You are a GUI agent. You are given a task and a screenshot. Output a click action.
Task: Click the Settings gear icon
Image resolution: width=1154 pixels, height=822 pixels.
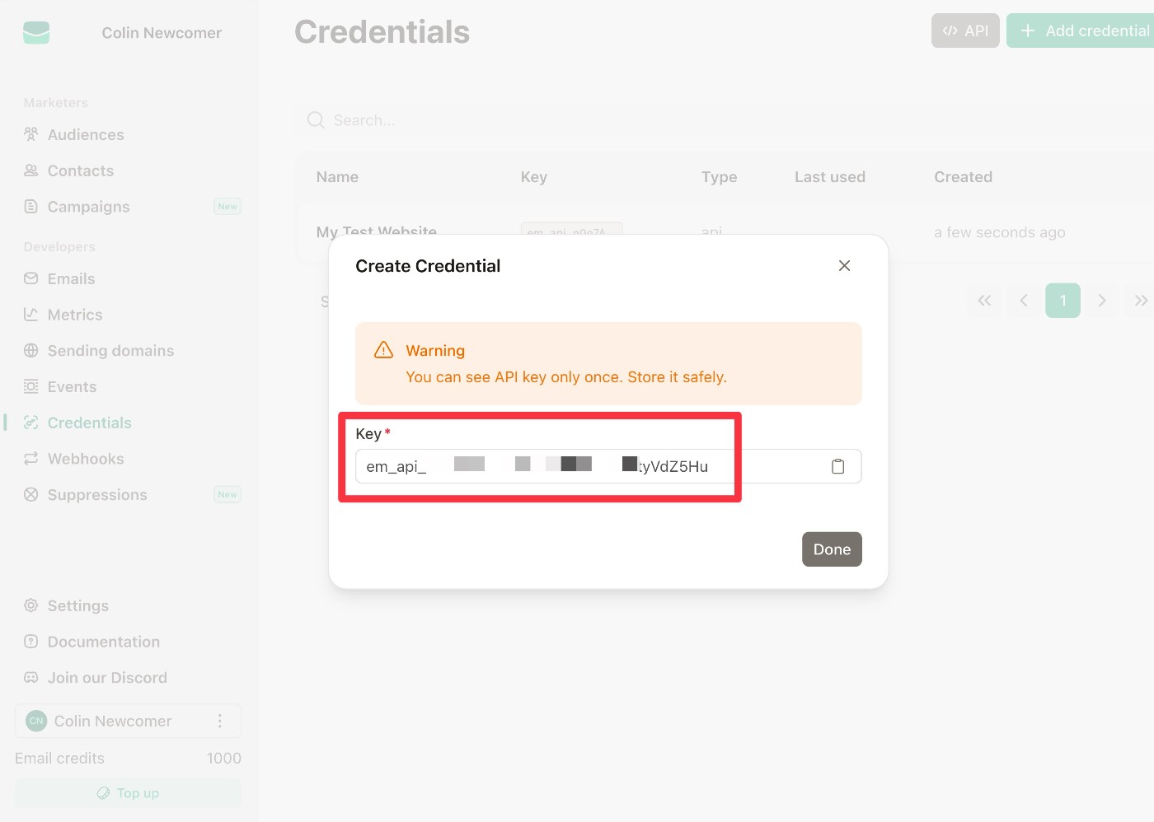[x=31, y=605]
